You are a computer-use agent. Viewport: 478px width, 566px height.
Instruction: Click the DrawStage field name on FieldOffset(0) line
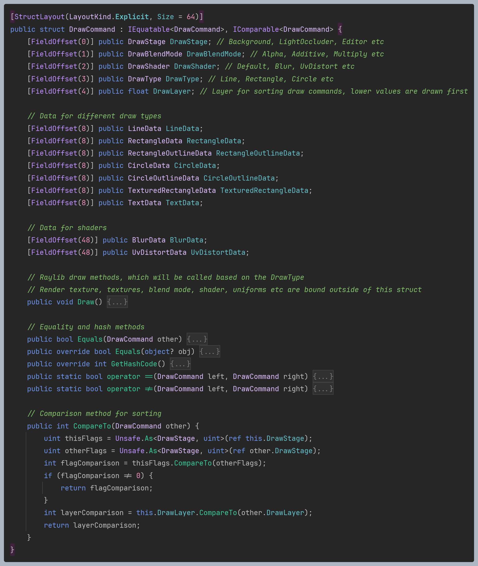click(x=188, y=42)
